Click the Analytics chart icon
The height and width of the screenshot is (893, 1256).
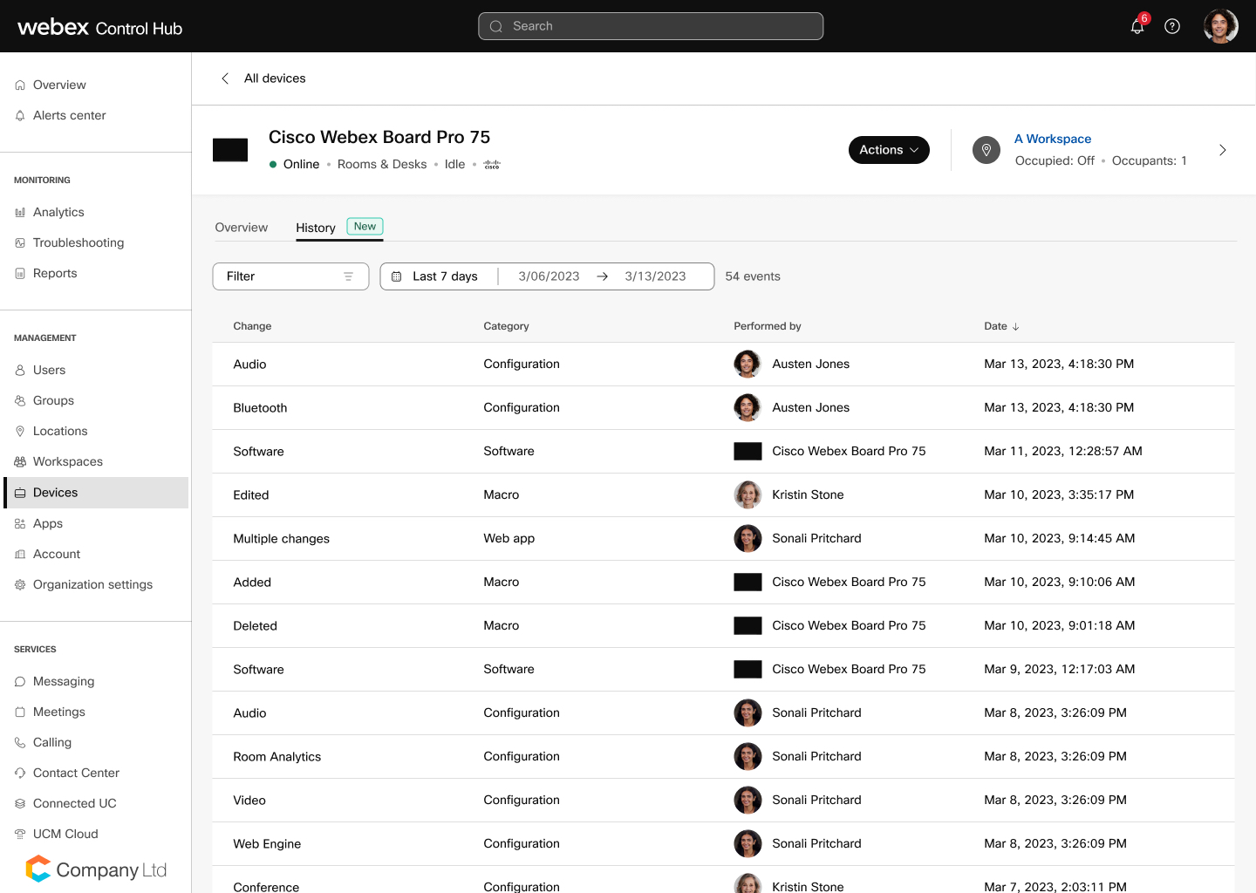click(x=20, y=212)
